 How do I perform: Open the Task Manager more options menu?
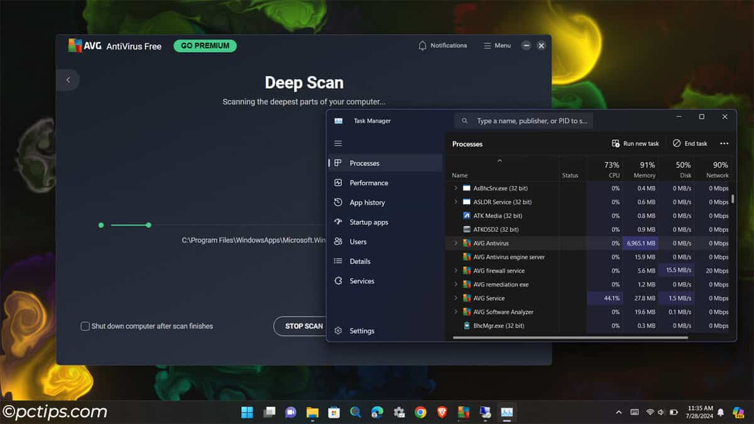coord(724,143)
